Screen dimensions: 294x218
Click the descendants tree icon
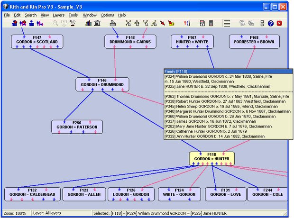(146, 23)
